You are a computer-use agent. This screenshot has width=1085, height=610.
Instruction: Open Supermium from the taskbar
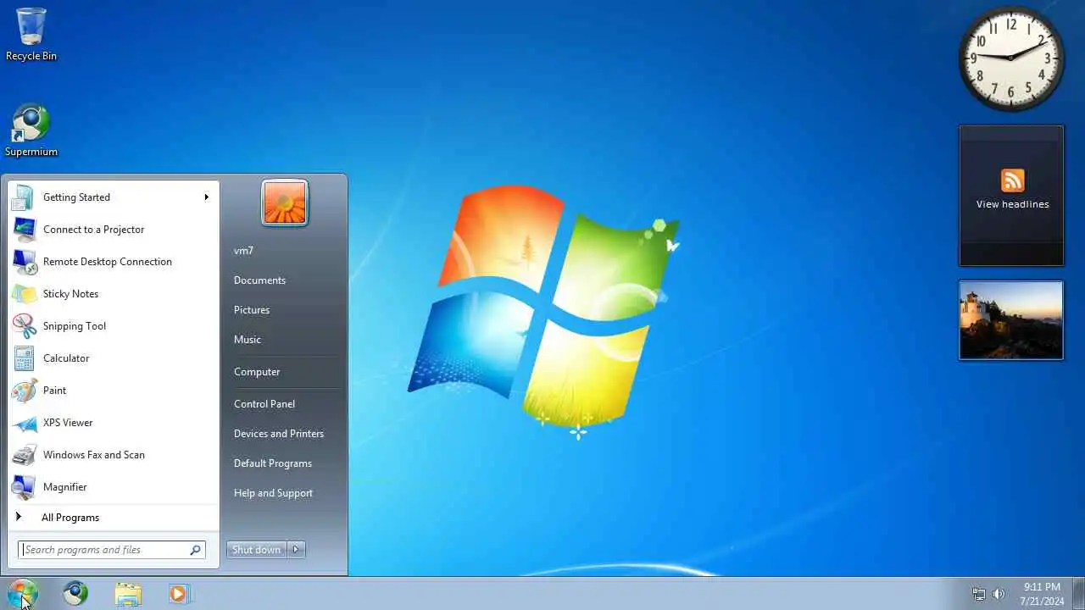pos(75,594)
